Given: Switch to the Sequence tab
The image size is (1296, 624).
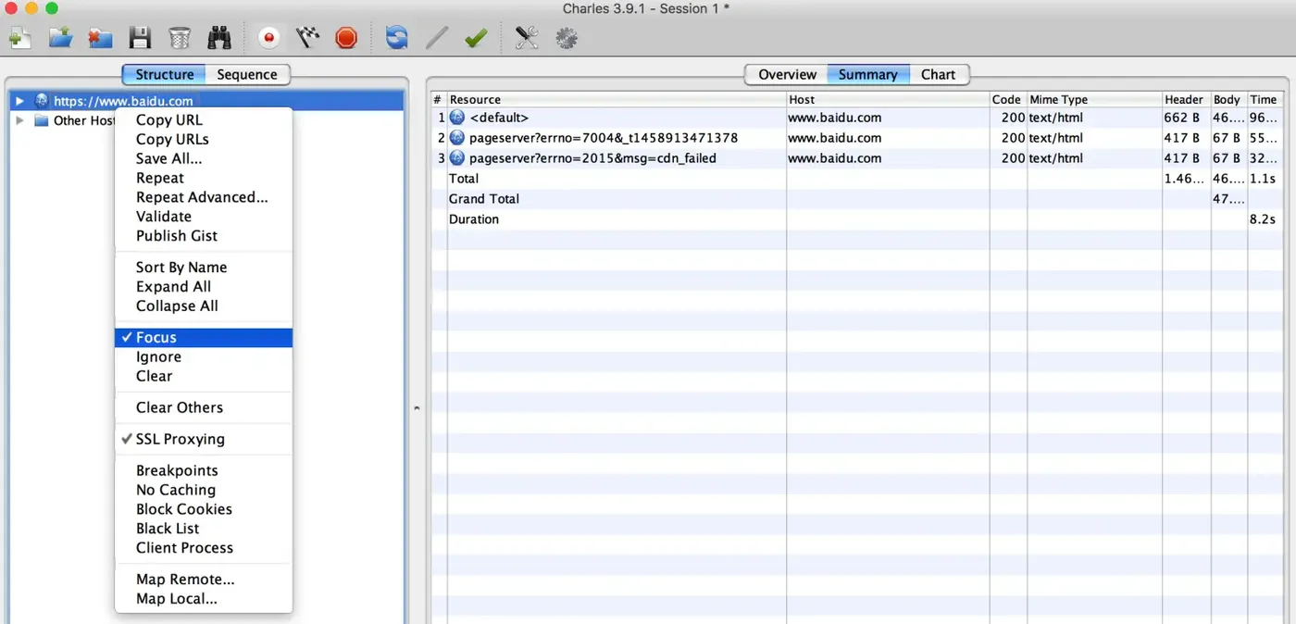Looking at the screenshot, I should [247, 74].
